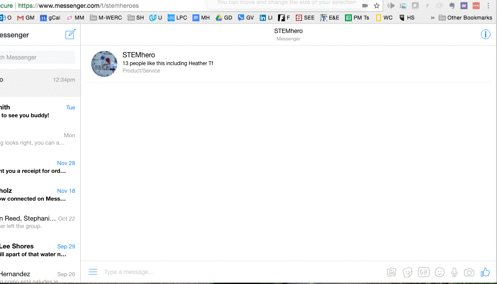
Task: Open the GD Google Drive bookmark
Action: pos(224,18)
